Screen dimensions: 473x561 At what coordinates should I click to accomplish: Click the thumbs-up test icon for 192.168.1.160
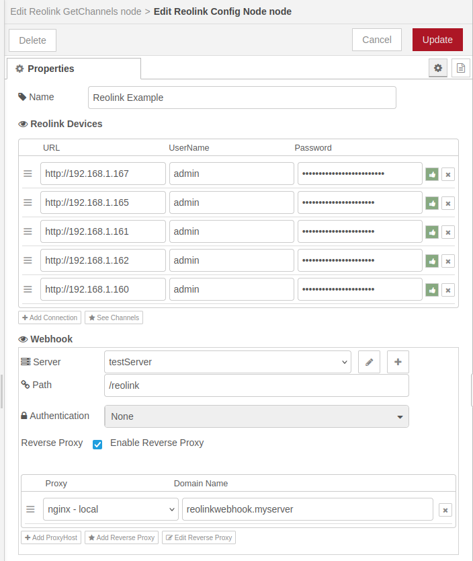(x=432, y=290)
